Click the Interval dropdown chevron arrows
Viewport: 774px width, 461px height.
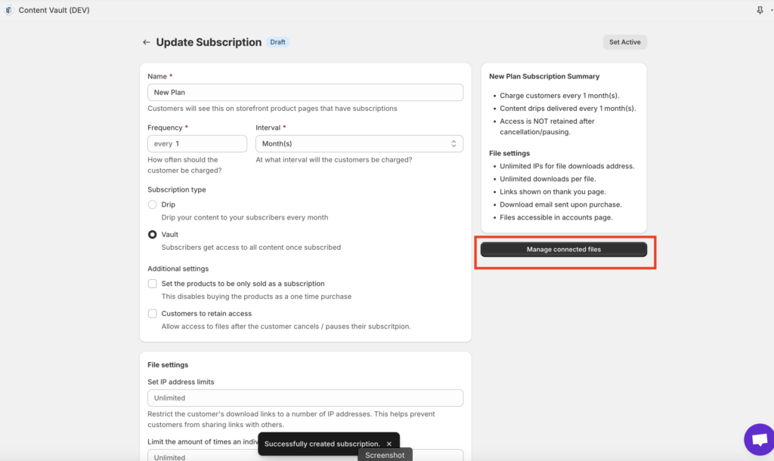pos(454,144)
